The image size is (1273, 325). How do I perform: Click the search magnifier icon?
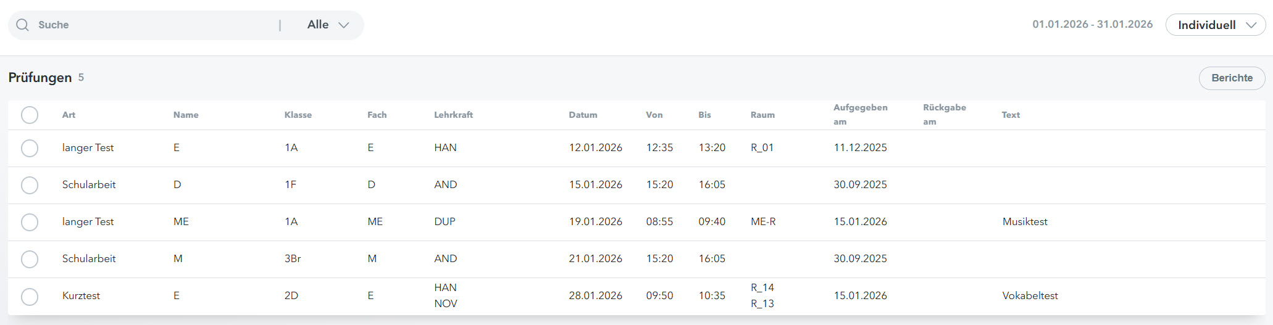pos(23,25)
